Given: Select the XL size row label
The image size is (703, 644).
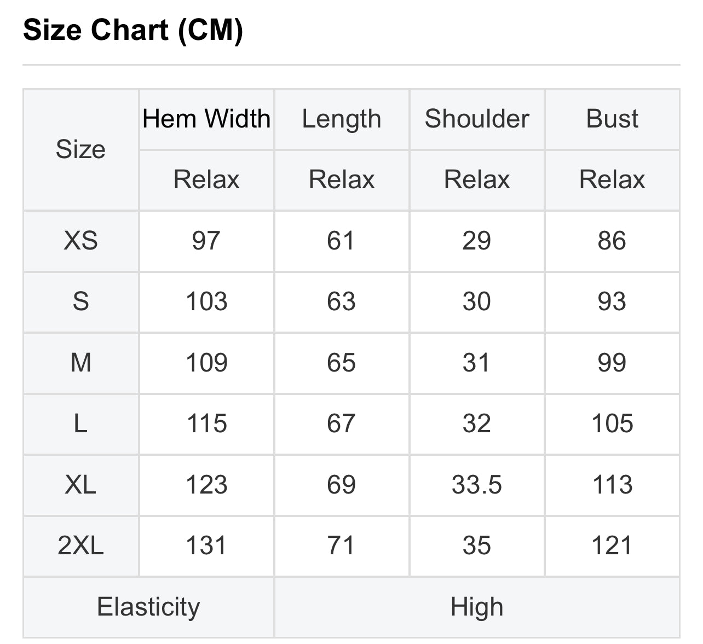Looking at the screenshot, I should (x=80, y=485).
